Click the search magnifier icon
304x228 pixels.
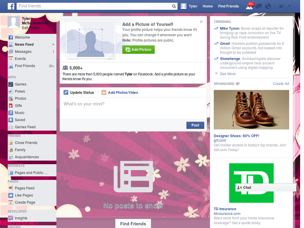(174, 6)
